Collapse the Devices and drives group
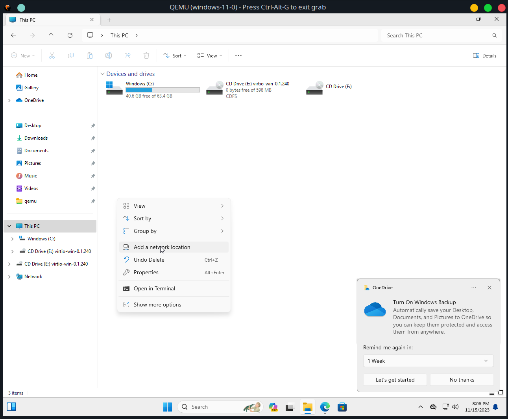The height and width of the screenshot is (419, 508). (x=102, y=74)
